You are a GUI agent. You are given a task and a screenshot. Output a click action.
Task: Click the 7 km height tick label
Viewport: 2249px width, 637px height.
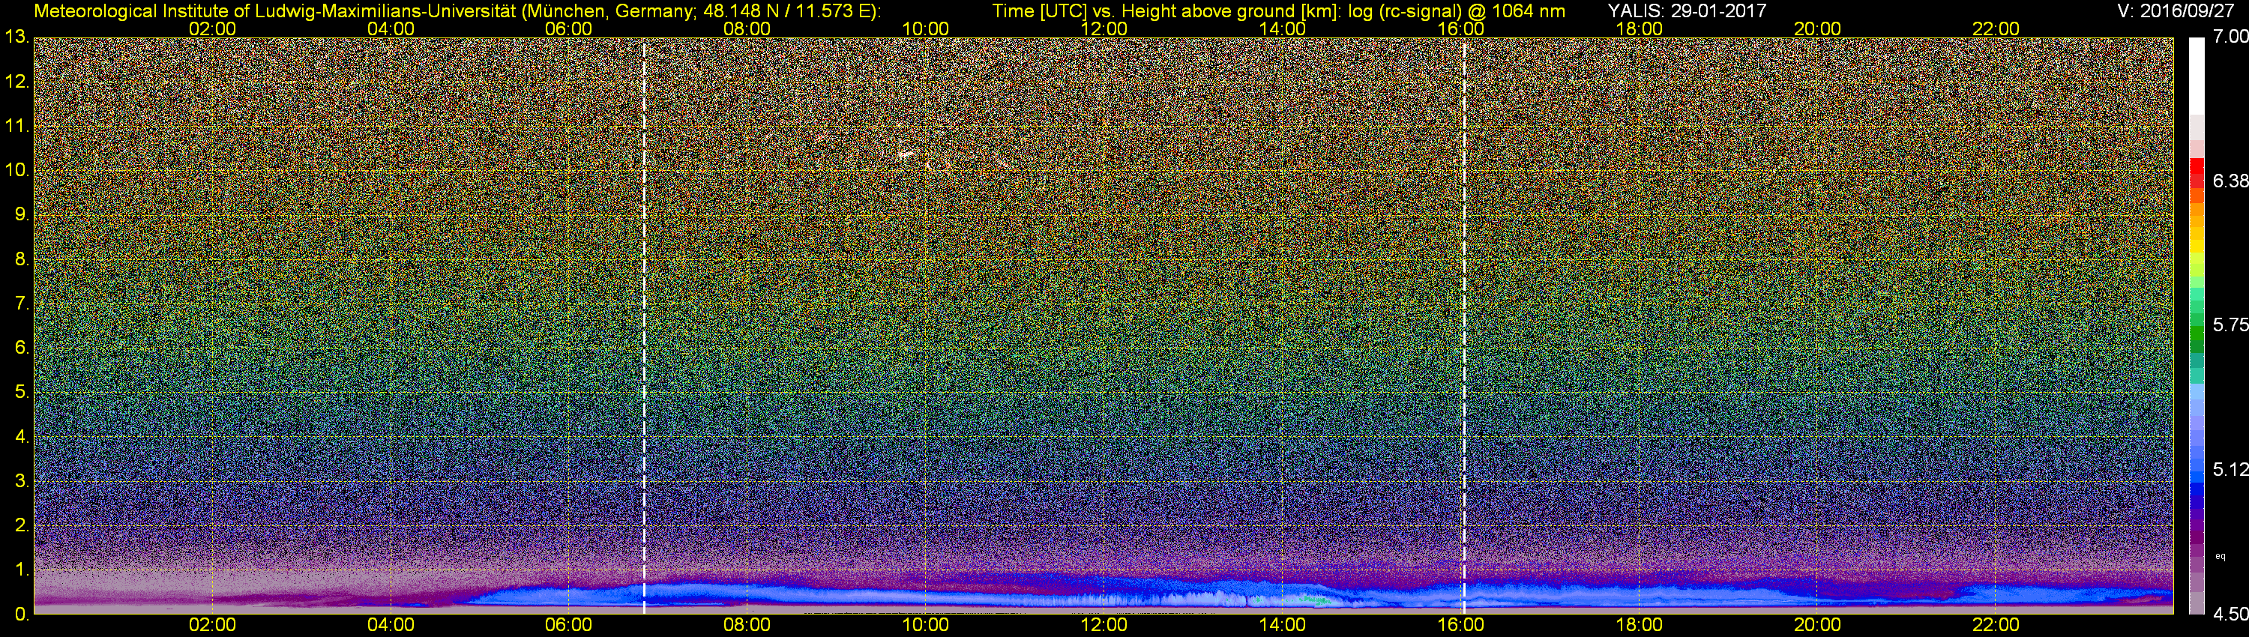[21, 304]
